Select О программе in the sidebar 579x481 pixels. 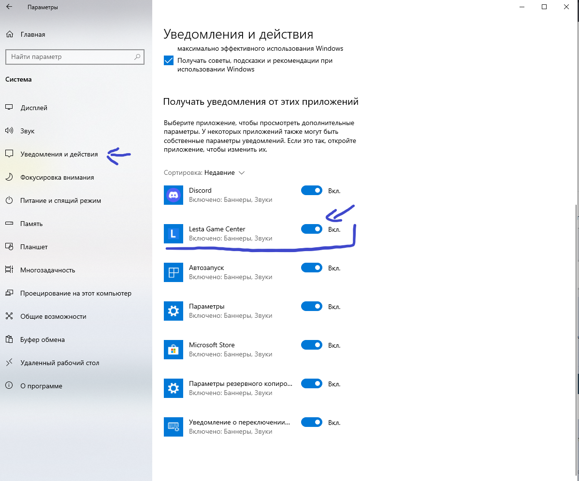coord(42,386)
